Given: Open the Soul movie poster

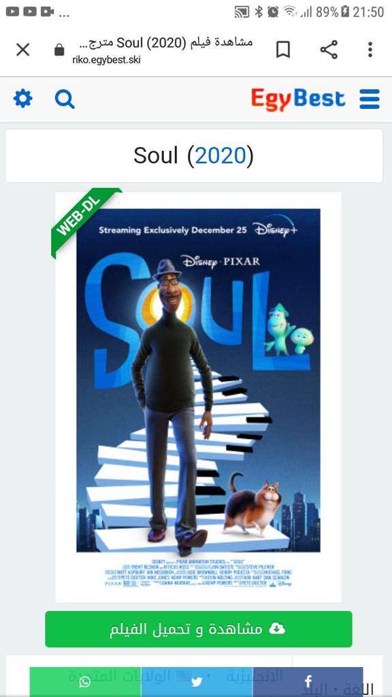Looking at the screenshot, I should pyautogui.click(x=198, y=397).
